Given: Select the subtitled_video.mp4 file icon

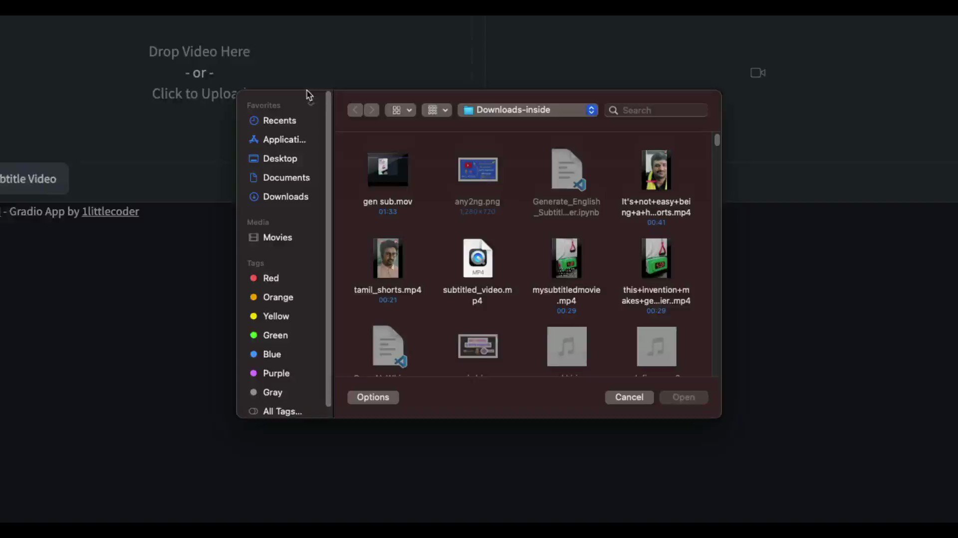Looking at the screenshot, I should [478, 259].
